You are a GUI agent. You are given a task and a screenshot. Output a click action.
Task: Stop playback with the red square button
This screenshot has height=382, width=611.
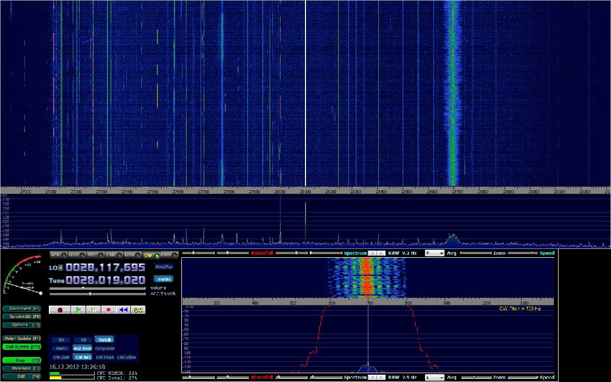(x=109, y=310)
